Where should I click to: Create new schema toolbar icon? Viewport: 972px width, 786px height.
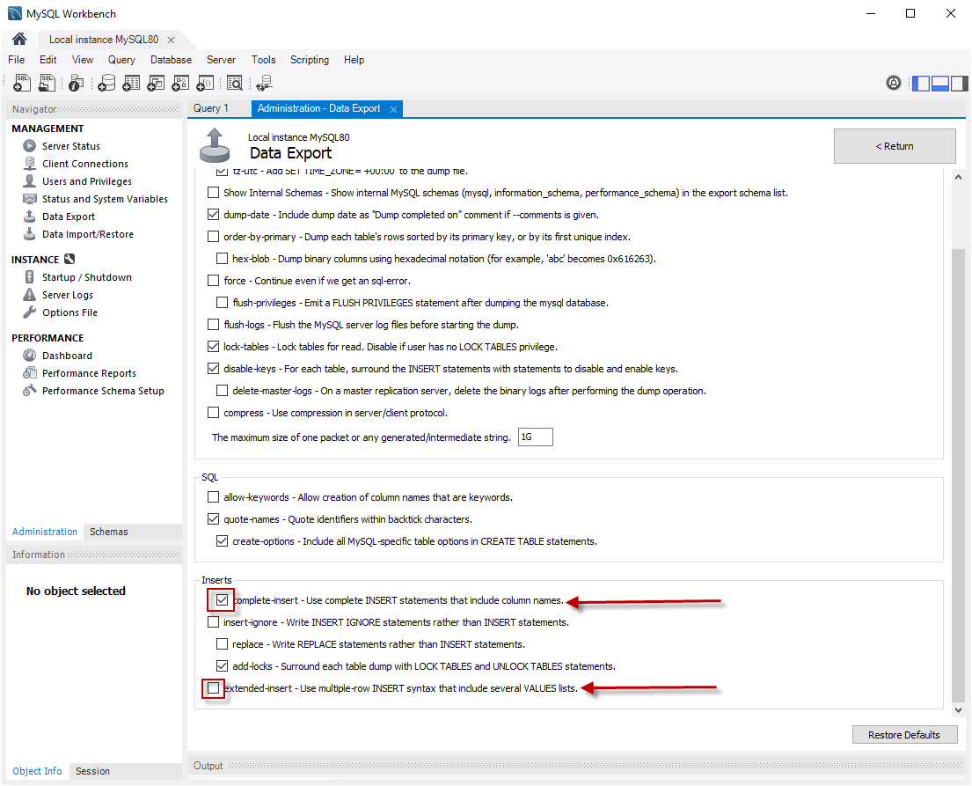click(x=106, y=83)
